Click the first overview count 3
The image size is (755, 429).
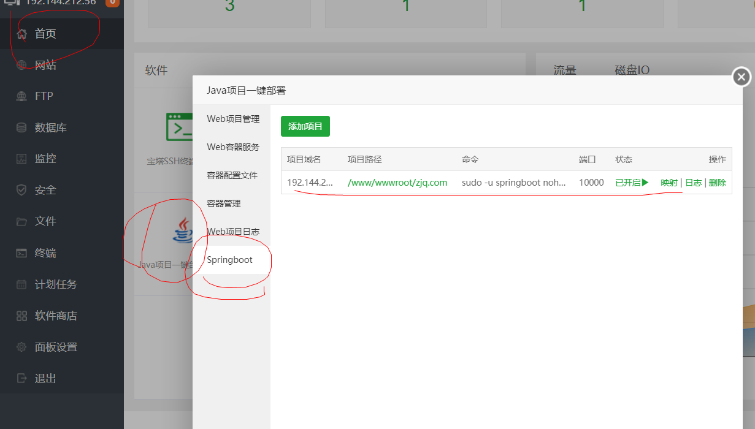[x=229, y=6]
